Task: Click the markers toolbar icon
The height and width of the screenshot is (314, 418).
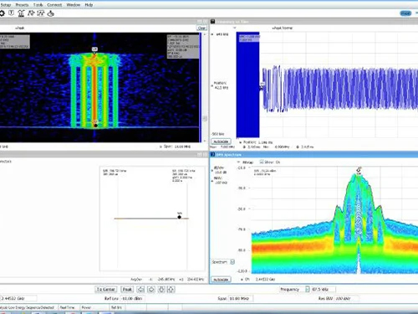Action: (31, 13)
